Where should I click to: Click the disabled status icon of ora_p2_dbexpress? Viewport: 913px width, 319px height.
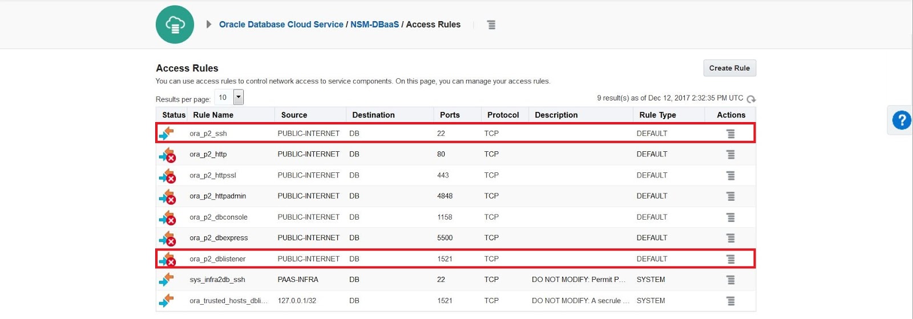167,238
